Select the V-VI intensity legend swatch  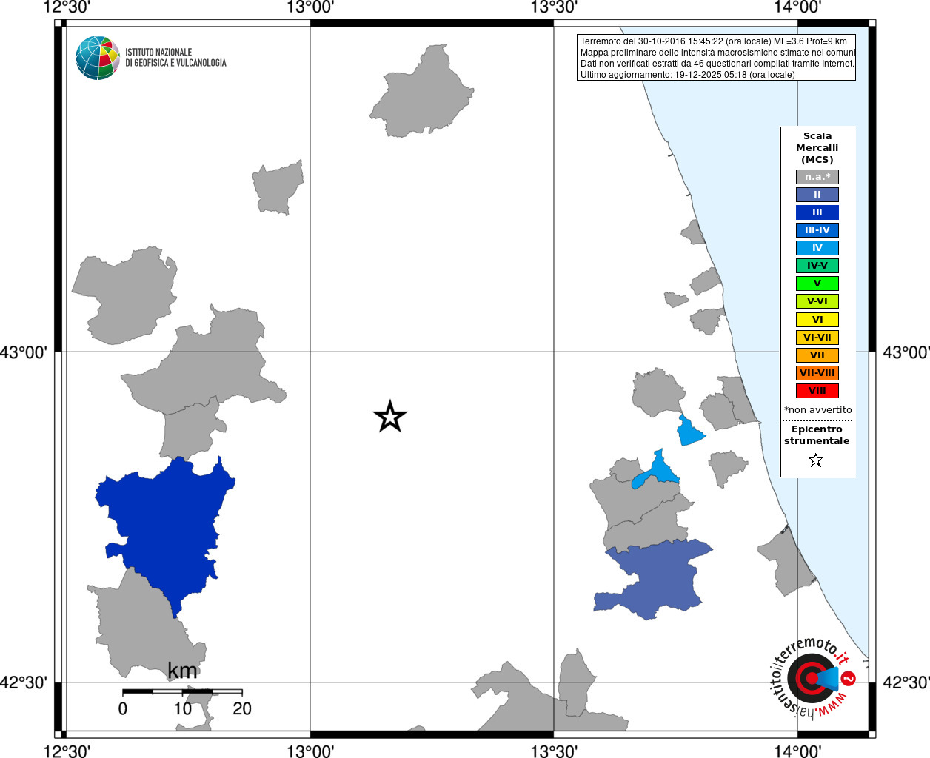click(x=817, y=301)
